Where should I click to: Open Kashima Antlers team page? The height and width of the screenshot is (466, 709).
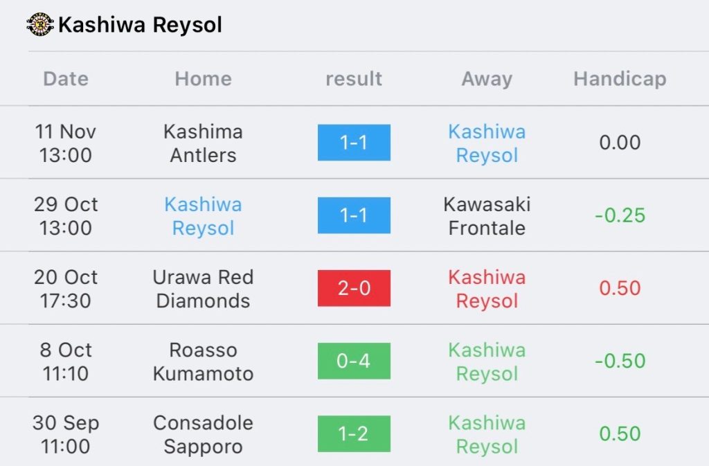click(x=203, y=143)
